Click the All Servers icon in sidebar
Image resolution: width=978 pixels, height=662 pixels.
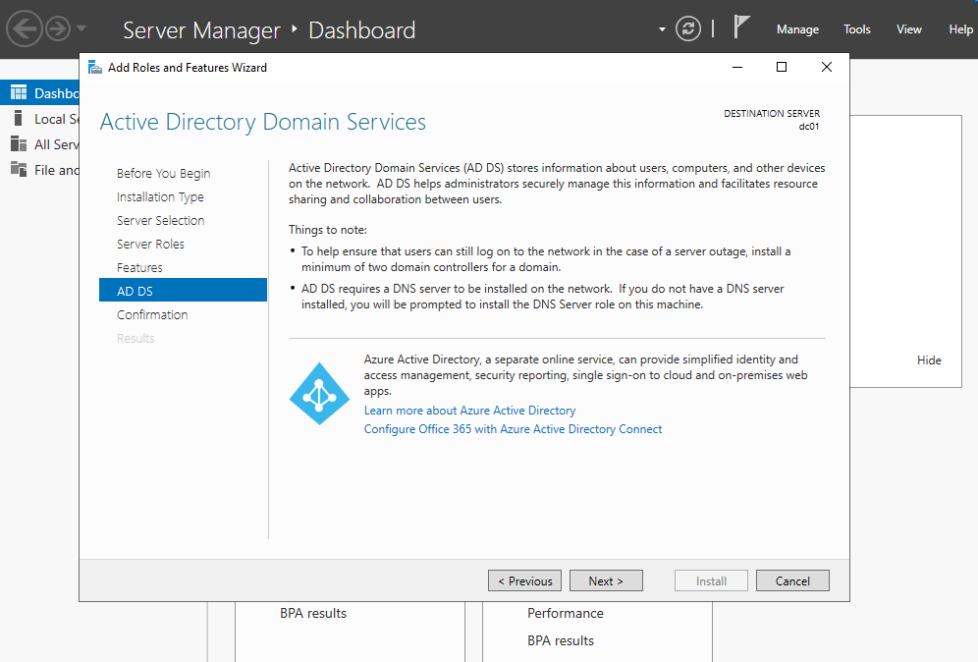(x=19, y=144)
